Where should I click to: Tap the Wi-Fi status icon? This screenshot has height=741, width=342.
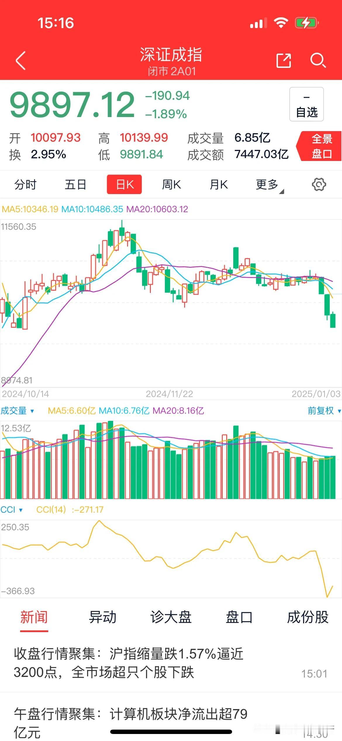coord(281,23)
